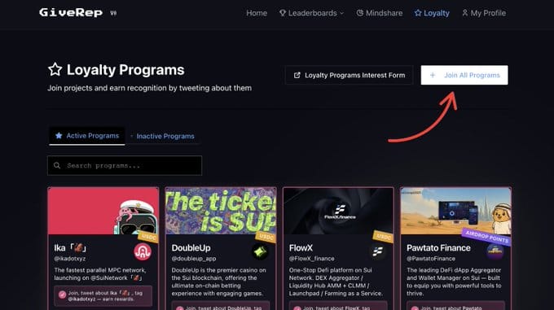554x310 pixels.
Task: Click the Airdrop Points badge on Pawtato card
Action: tap(486, 237)
